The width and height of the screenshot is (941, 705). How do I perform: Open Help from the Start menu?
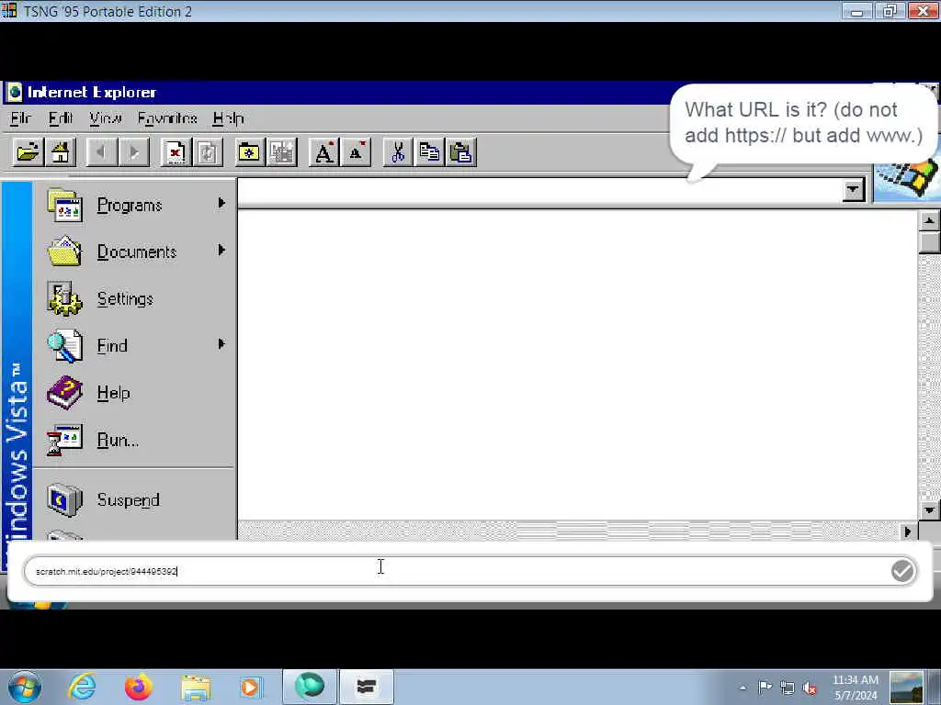(136, 393)
